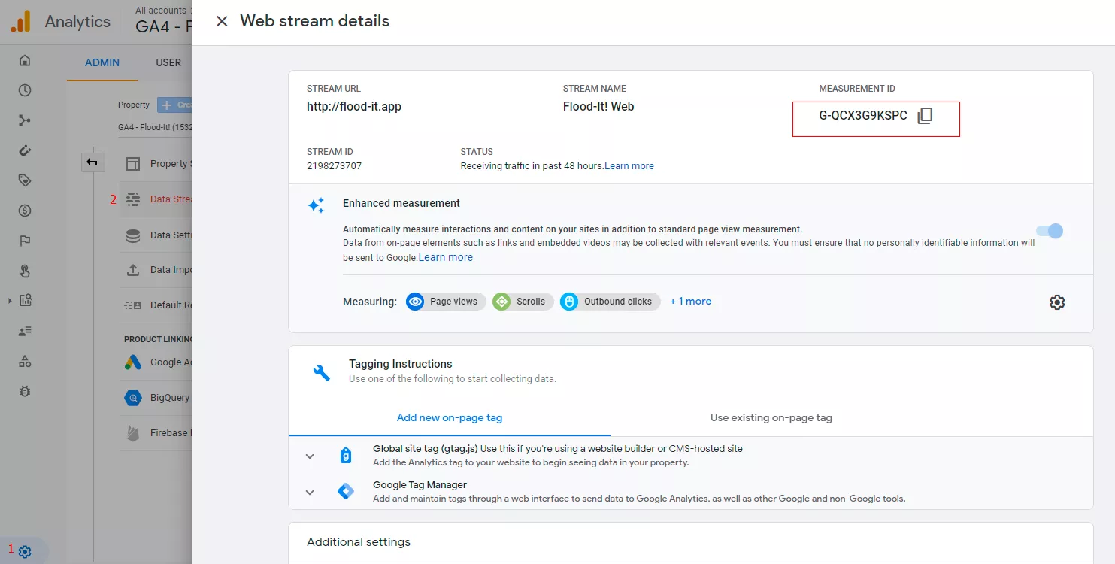This screenshot has height=564, width=1115.
Task: Open the DebugView bug icon
Action: [x=25, y=391]
